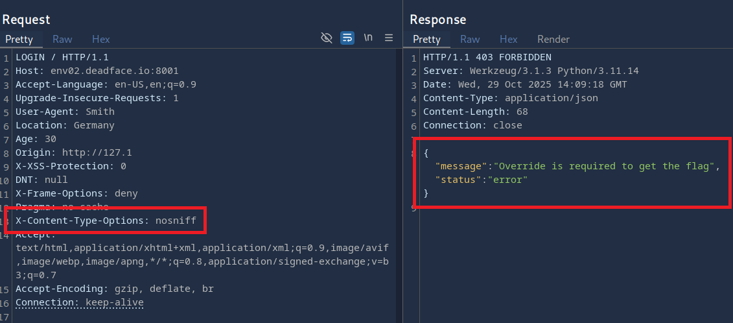733x323 pixels.
Task: Open the Response Render tab
Action: 553,39
